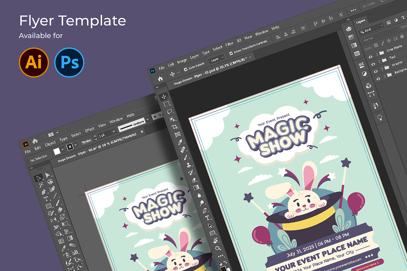This screenshot has height=271, width=407.
Task: Open the Color panel icon in Photoshop
Action: point(349,29)
